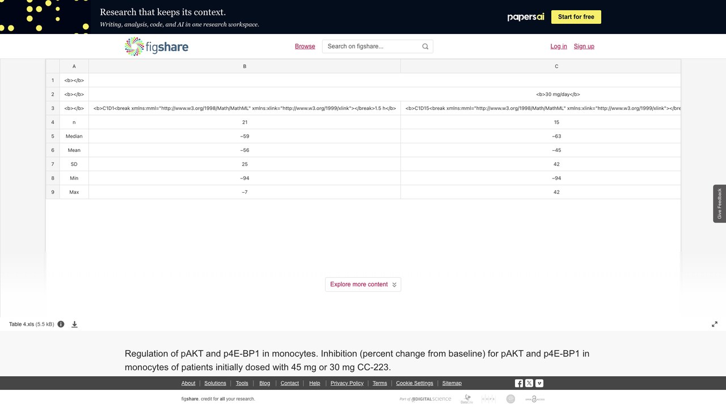Screen dimensions: 726x408
Task: Click the Open Access logo
Action: (x=534, y=399)
